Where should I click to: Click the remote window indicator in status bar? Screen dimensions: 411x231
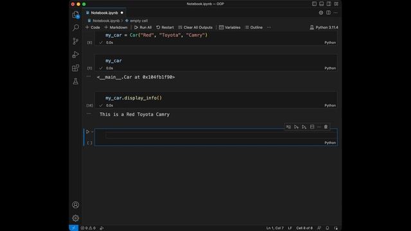click(74, 228)
